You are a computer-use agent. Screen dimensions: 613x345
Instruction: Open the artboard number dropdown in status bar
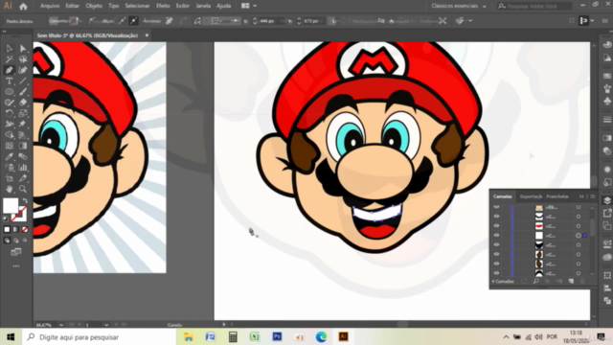tap(106, 325)
